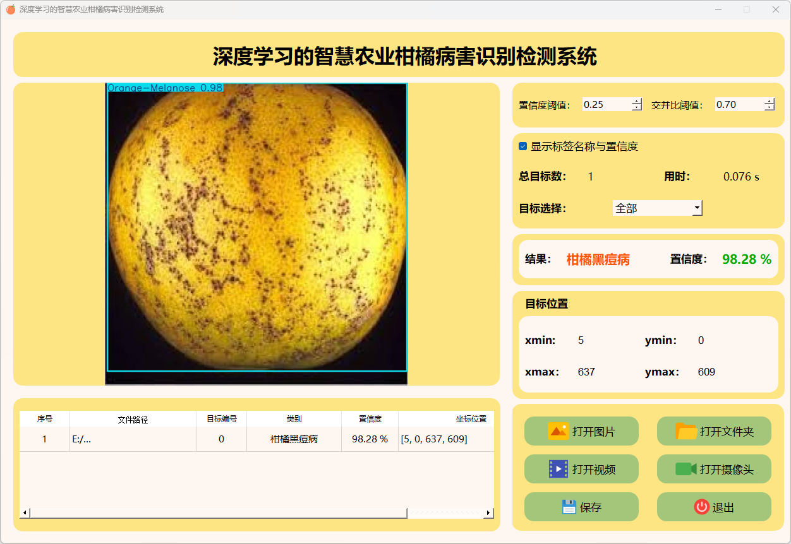The image size is (791, 544).
Task: Open the 目标选择 dropdown showing 全部
Action: click(x=657, y=208)
